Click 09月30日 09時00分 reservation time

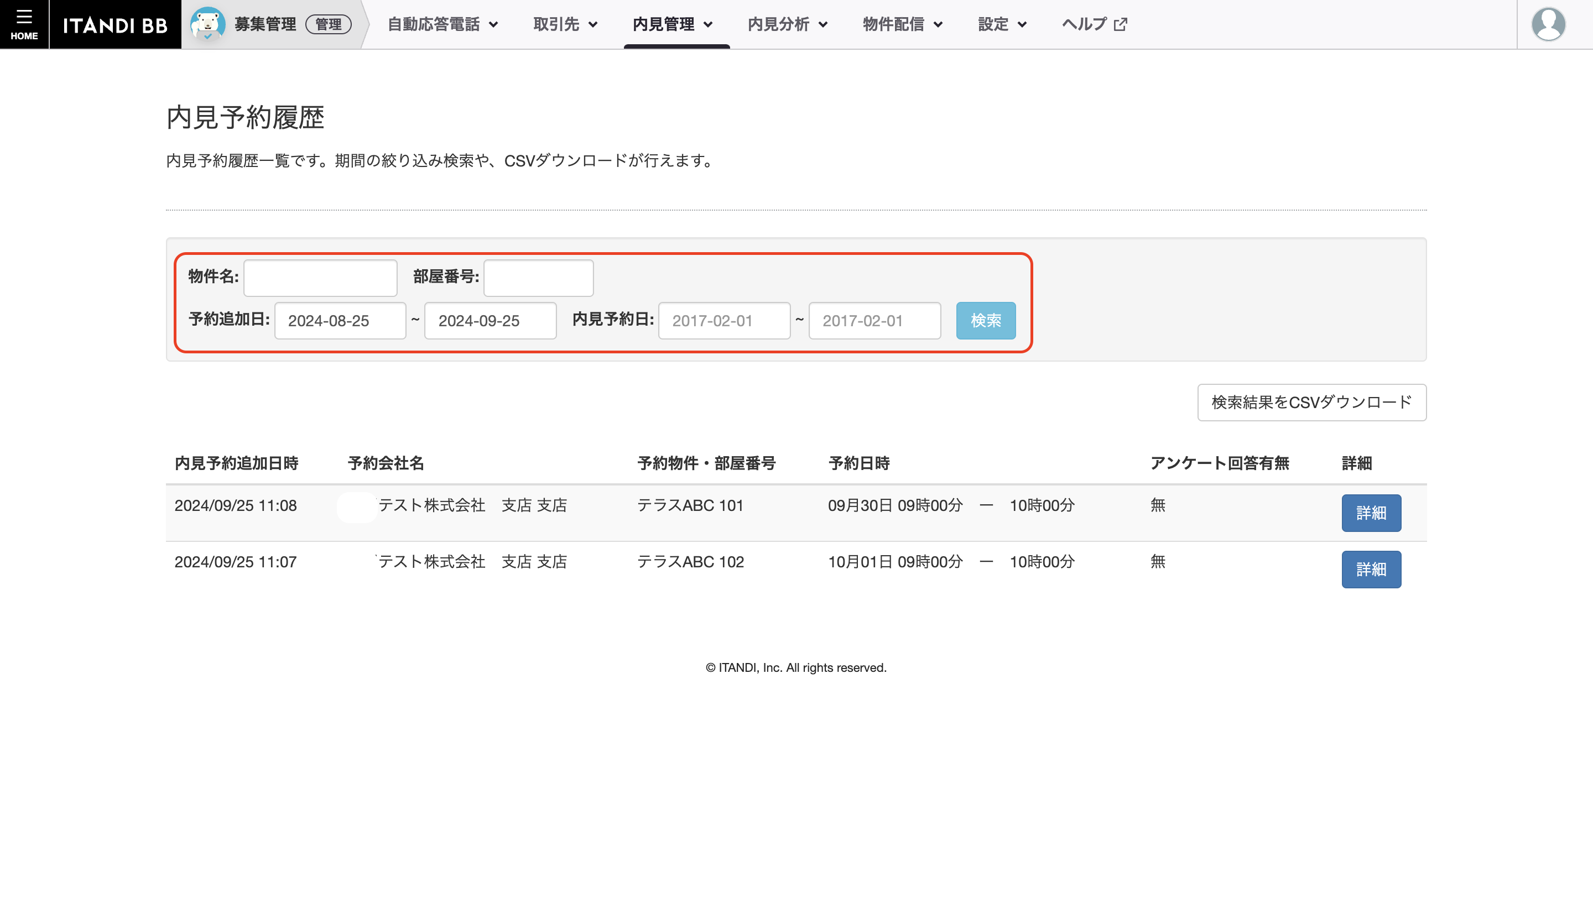(951, 505)
